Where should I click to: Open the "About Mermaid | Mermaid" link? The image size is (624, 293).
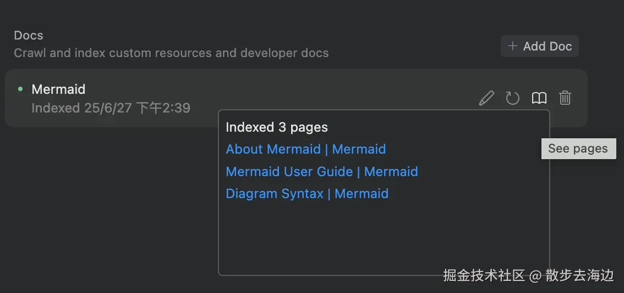click(x=305, y=149)
